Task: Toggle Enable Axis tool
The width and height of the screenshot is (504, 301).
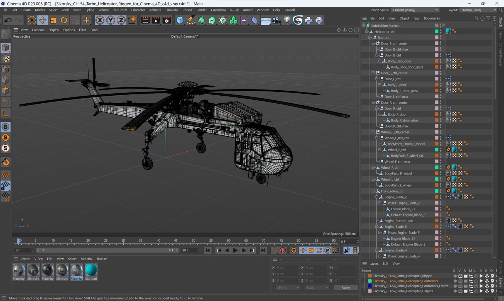Action: point(6,113)
